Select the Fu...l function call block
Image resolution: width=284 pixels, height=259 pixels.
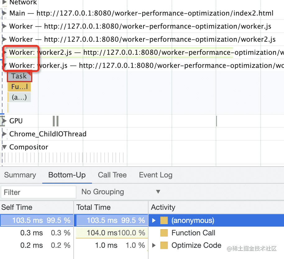tap(19, 87)
